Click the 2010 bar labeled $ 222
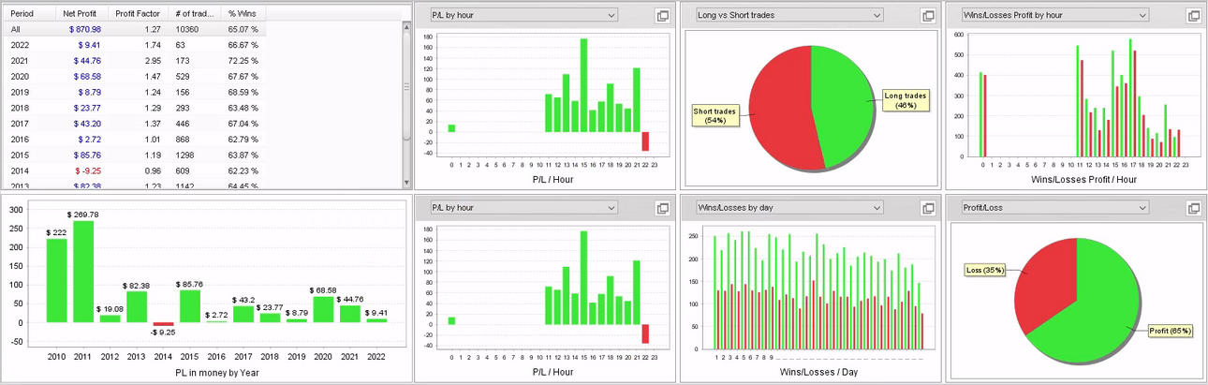Screen dimensions: 1208x385 click(x=57, y=281)
